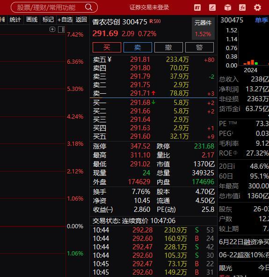Click trade row 10:44 at 292.28
Screen dimensions: 269x277
point(153,230)
